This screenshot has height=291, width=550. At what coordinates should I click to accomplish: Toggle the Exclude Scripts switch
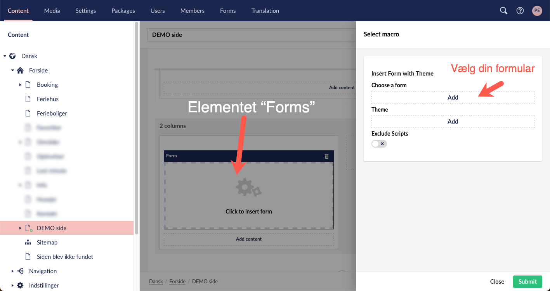[x=379, y=144]
